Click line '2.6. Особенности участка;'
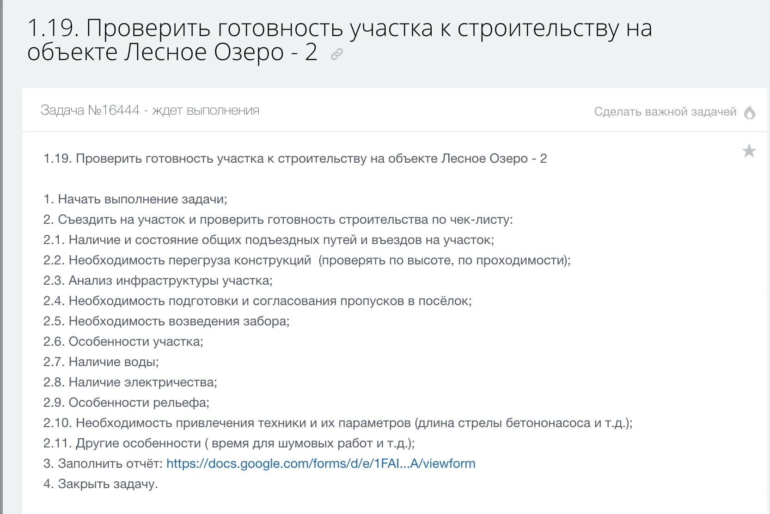The image size is (770, 514). click(123, 342)
